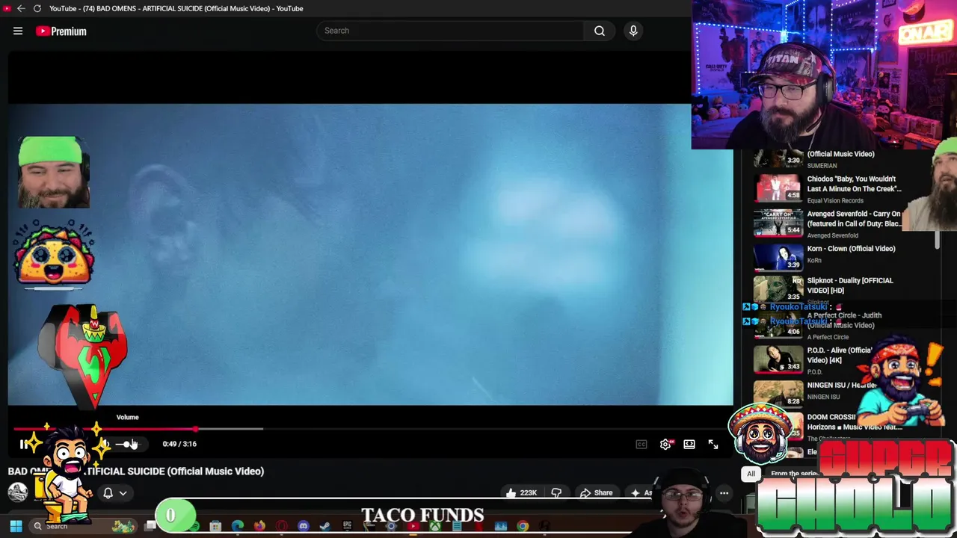
Task: Open Discord from the taskbar
Action: tap(304, 527)
